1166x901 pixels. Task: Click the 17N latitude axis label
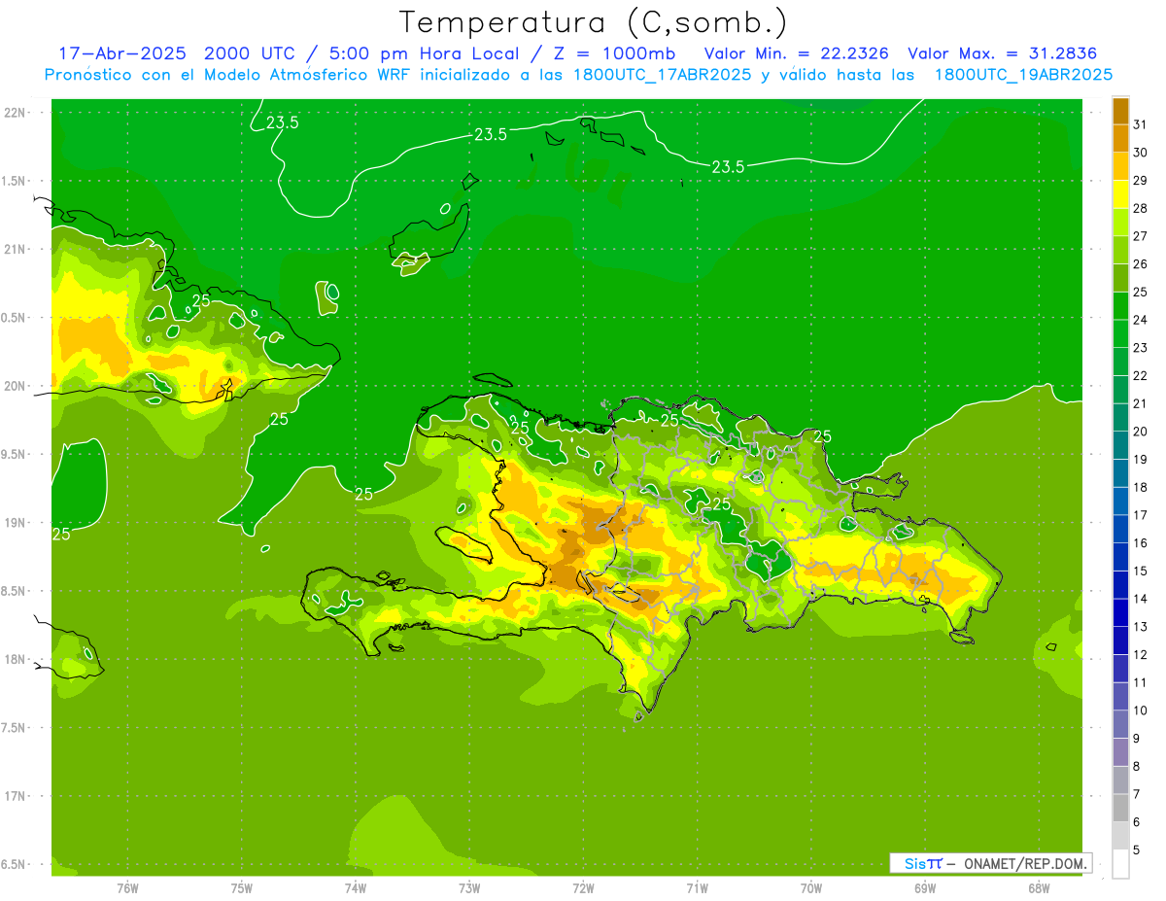click(15, 796)
